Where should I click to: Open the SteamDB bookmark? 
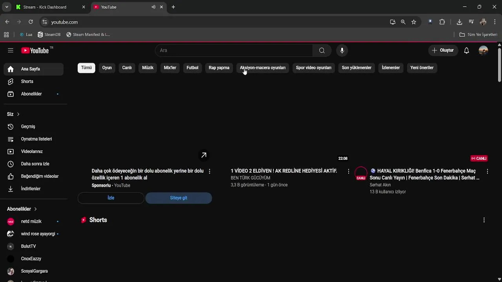click(x=49, y=34)
